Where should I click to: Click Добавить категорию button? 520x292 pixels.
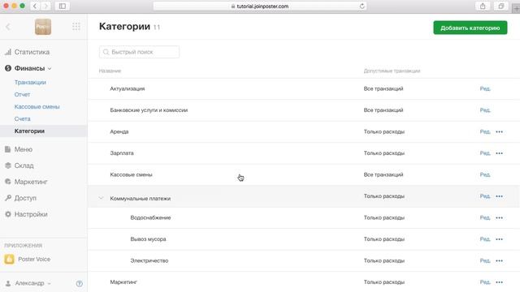pyautogui.click(x=470, y=28)
